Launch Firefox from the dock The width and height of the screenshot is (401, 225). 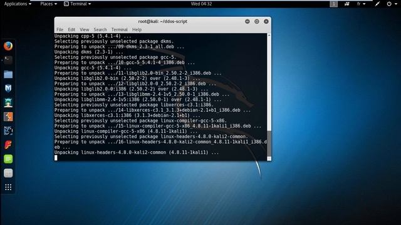(8, 46)
